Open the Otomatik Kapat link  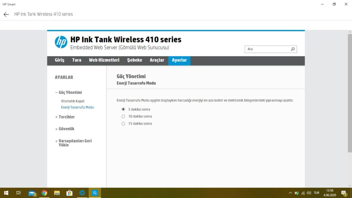(x=73, y=101)
